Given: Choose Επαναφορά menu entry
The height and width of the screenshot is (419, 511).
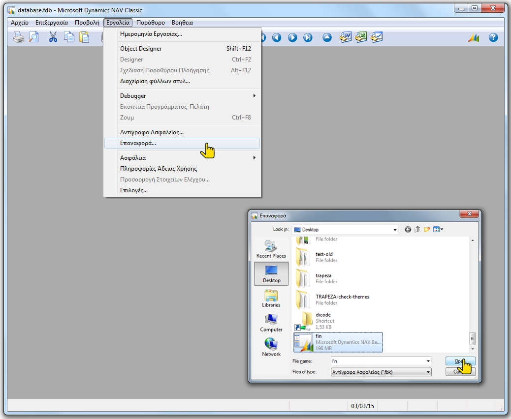Looking at the screenshot, I should (182, 143).
